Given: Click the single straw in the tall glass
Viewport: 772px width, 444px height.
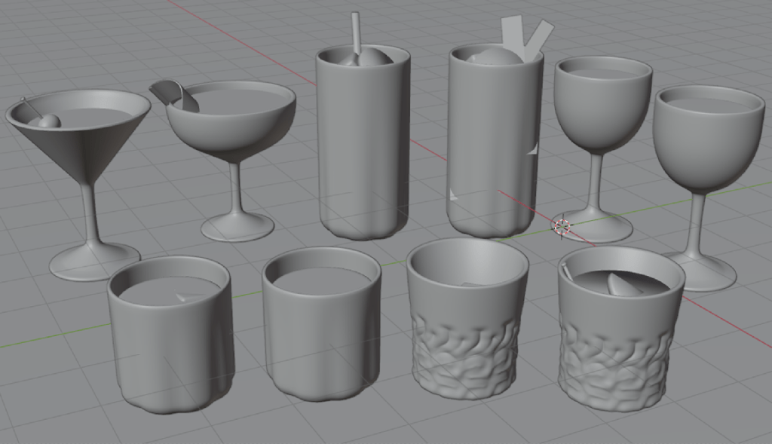Looking at the screenshot, I should pos(355,32).
